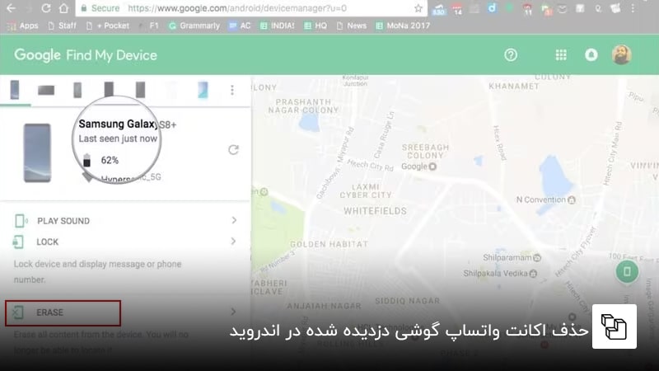Open the Google apps grid icon

(x=561, y=54)
